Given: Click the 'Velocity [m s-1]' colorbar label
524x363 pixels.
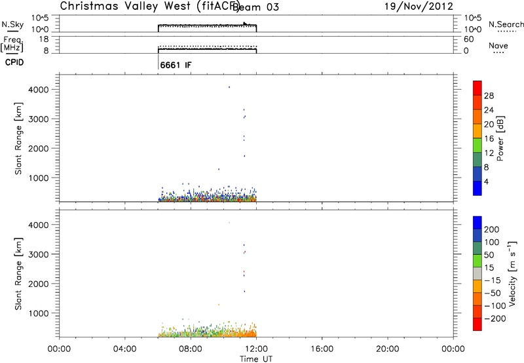Looking at the screenshot, I should pos(512,273).
